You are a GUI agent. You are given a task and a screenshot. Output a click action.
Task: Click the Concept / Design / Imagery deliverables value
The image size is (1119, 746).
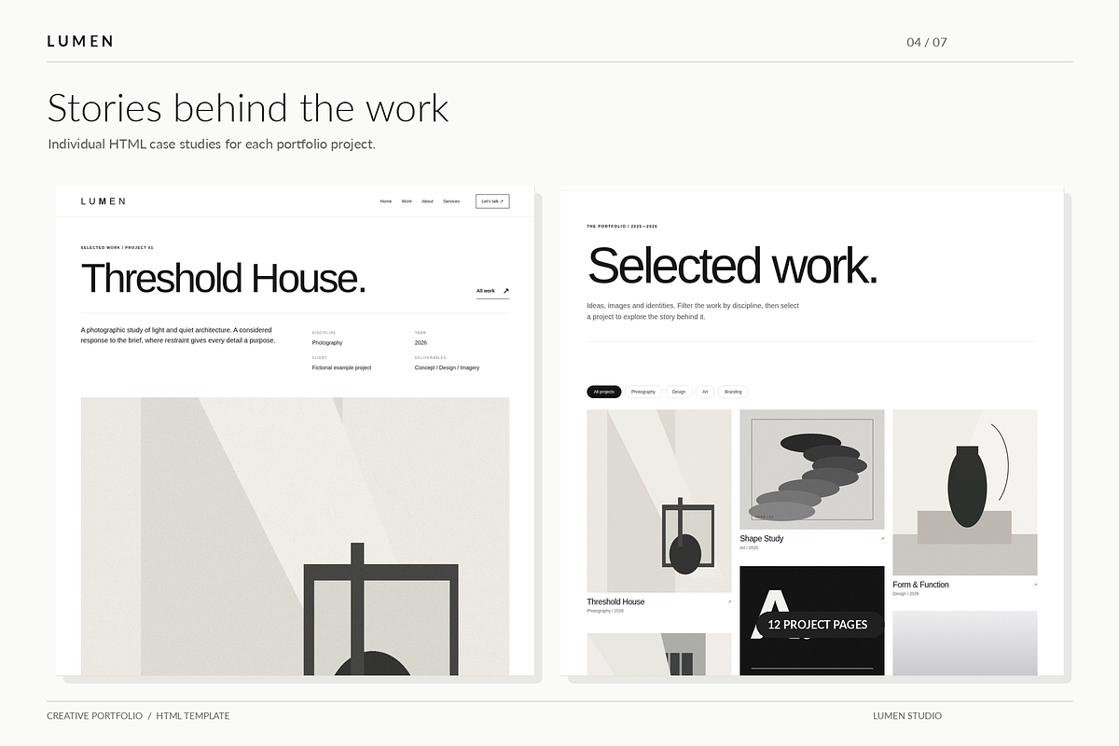[x=448, y=368]
